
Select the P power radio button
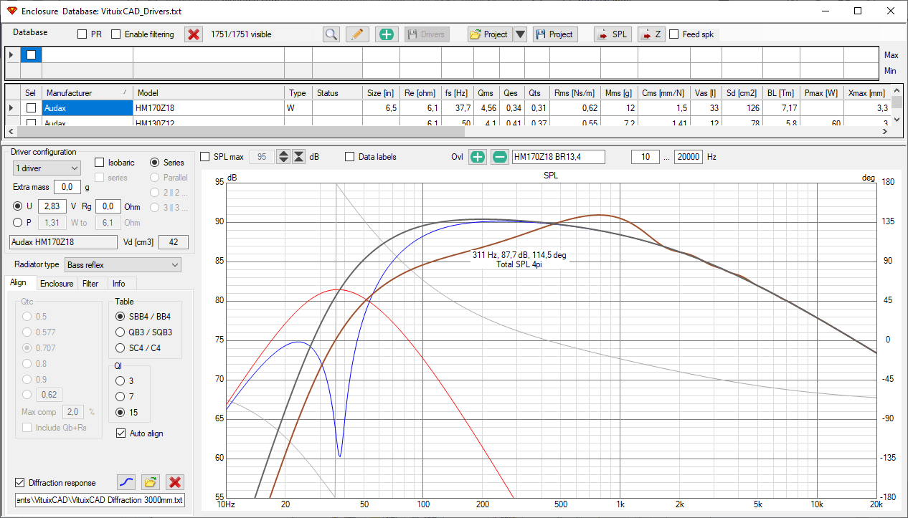point(19,223)
